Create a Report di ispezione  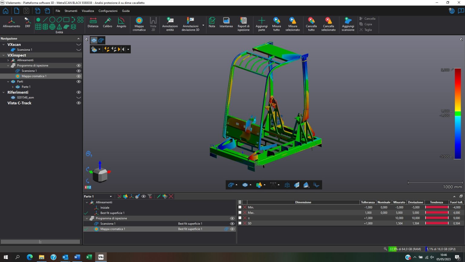point(243,24)
